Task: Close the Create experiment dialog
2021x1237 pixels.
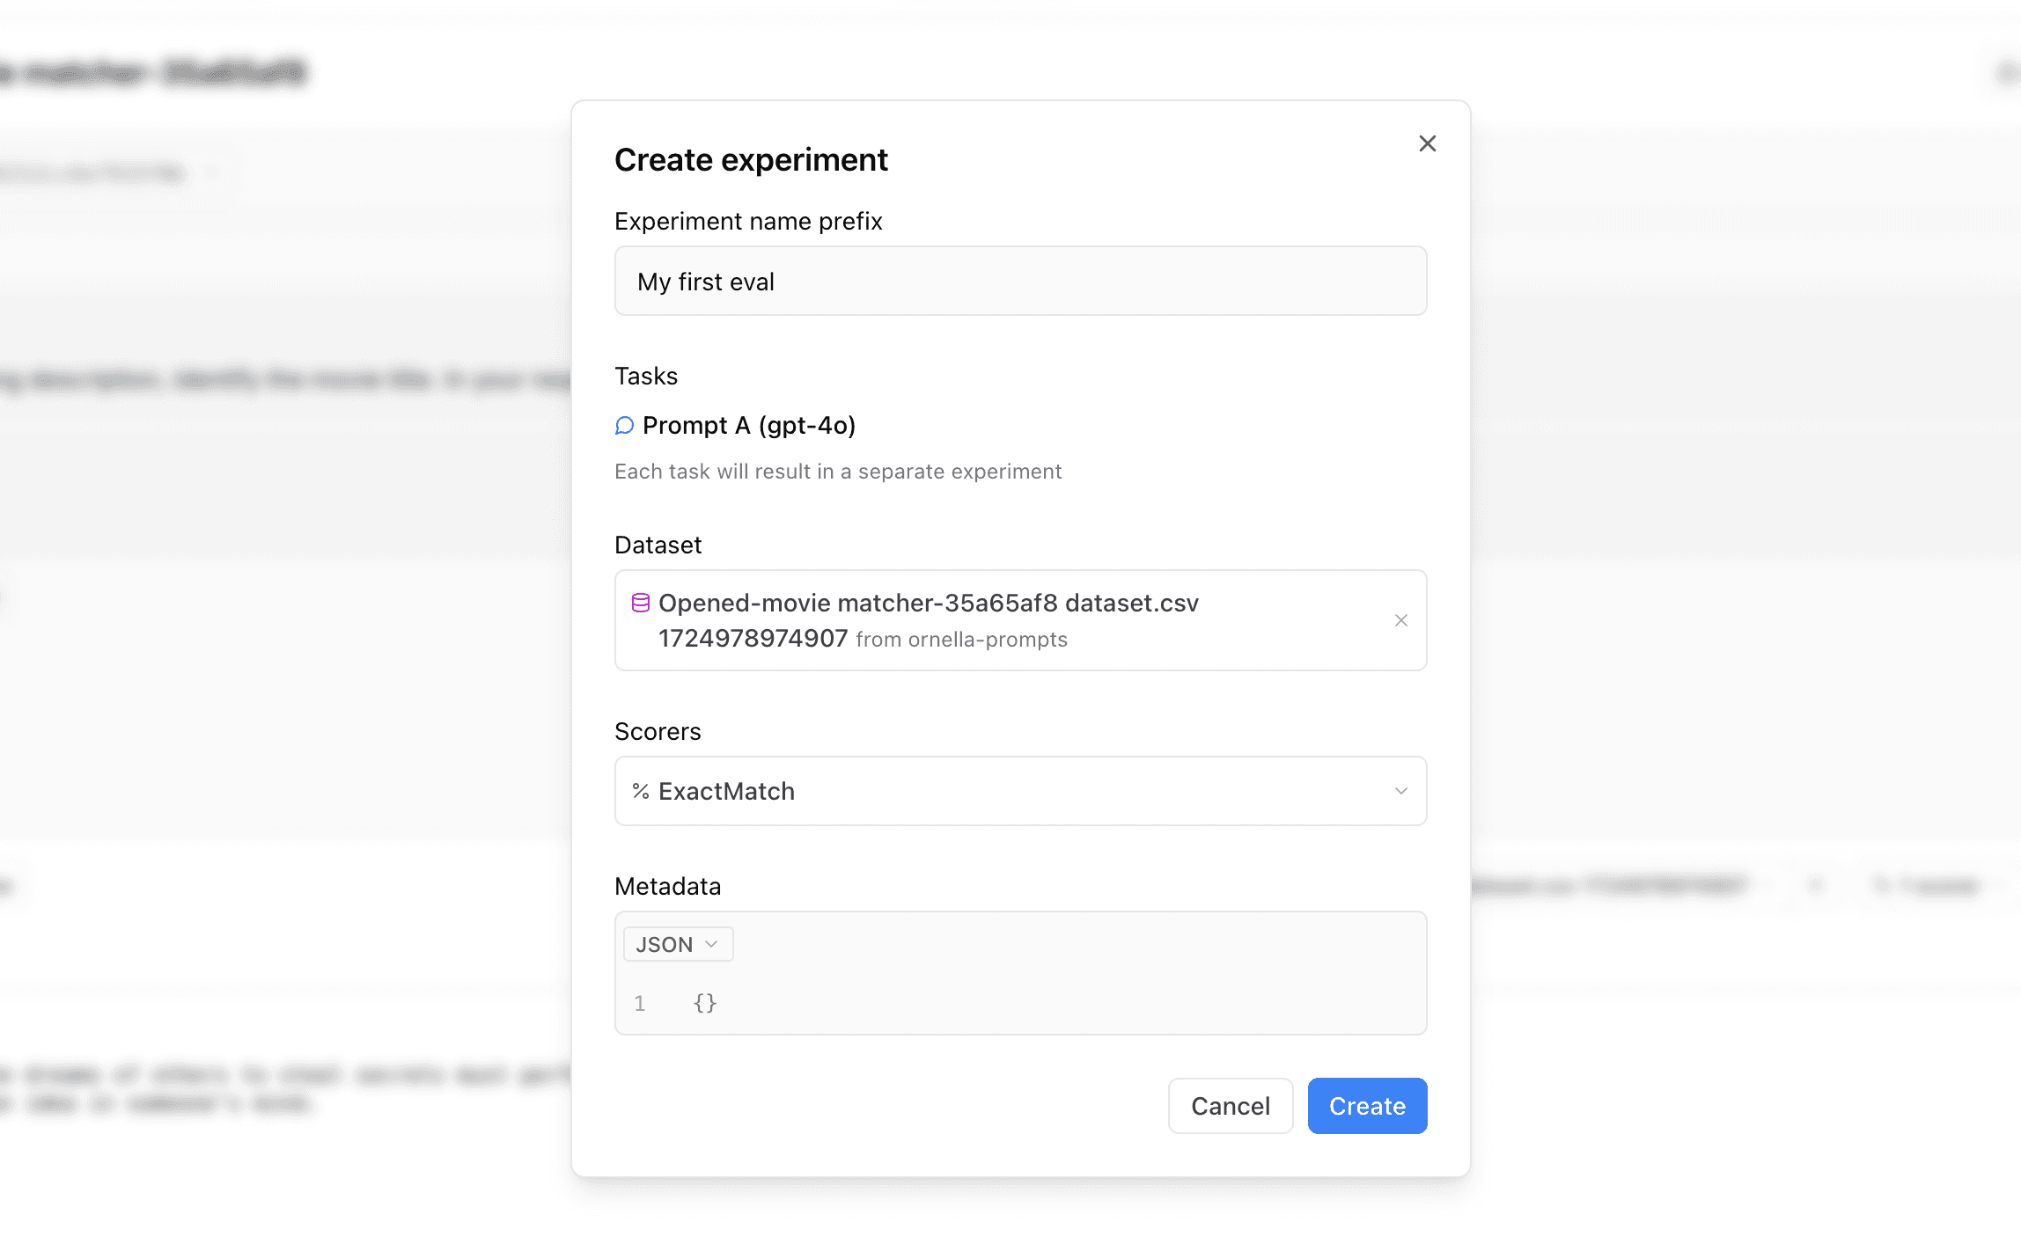Action: pos(1427,143)
